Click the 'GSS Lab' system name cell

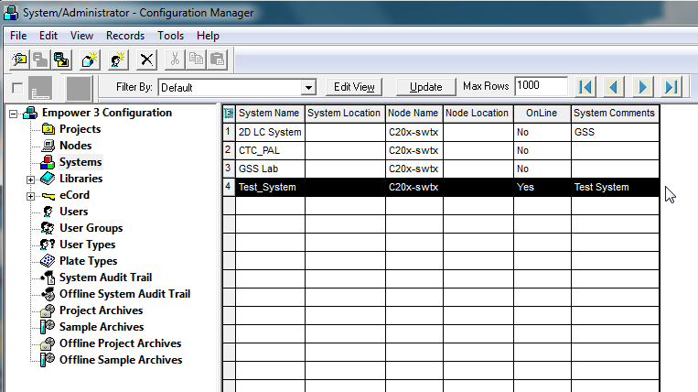[x=270, y=169]
